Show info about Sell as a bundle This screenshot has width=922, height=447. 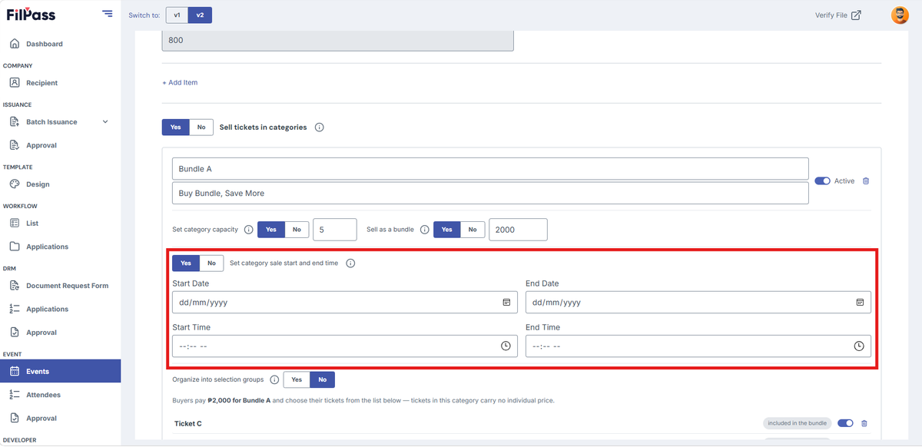point(425,230)
